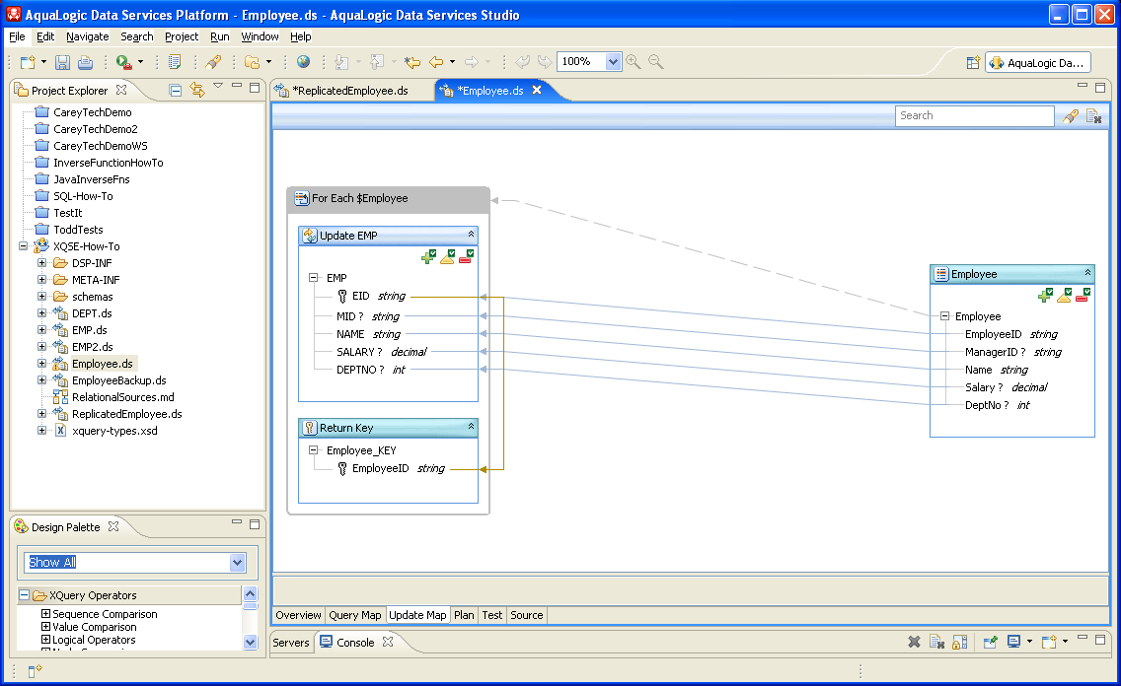Open the Run icon dropdown arrow
This screenshot has height=686, width=1121.
[140, 62]
